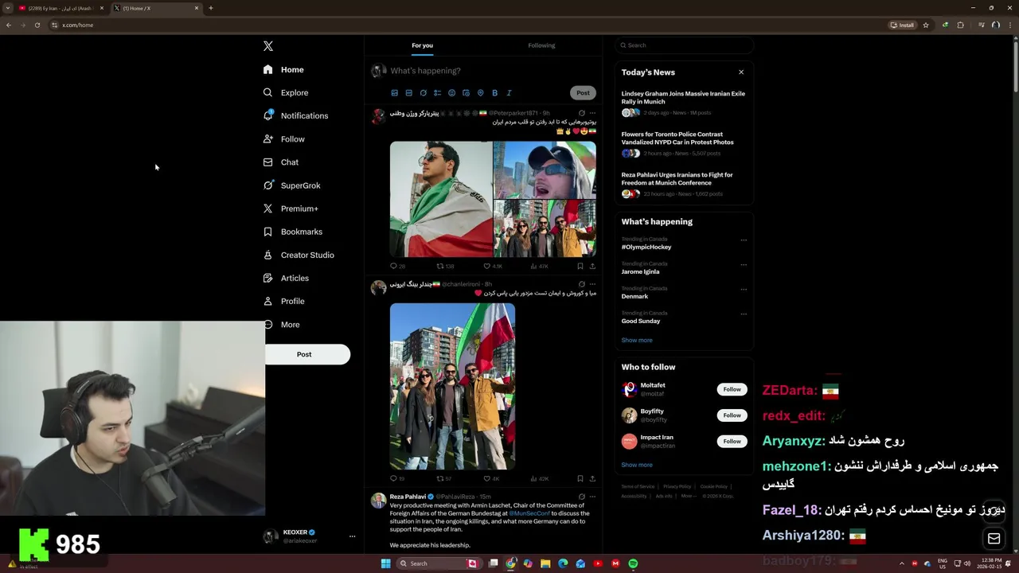The image size is (1019, 573).
Task: Add a poll to the new post
Action: pos(437,93)
